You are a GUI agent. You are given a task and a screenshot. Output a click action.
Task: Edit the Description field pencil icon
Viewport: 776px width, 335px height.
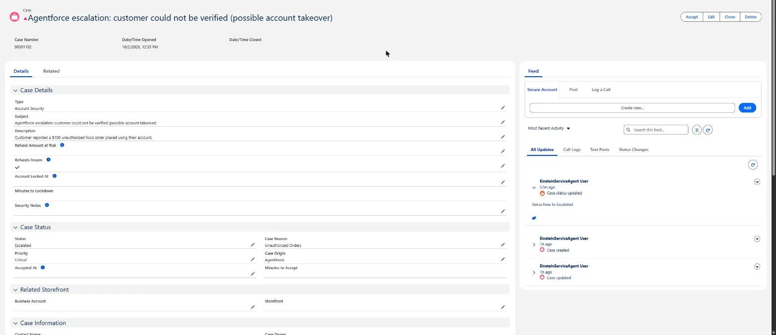[x=503, y=137]
